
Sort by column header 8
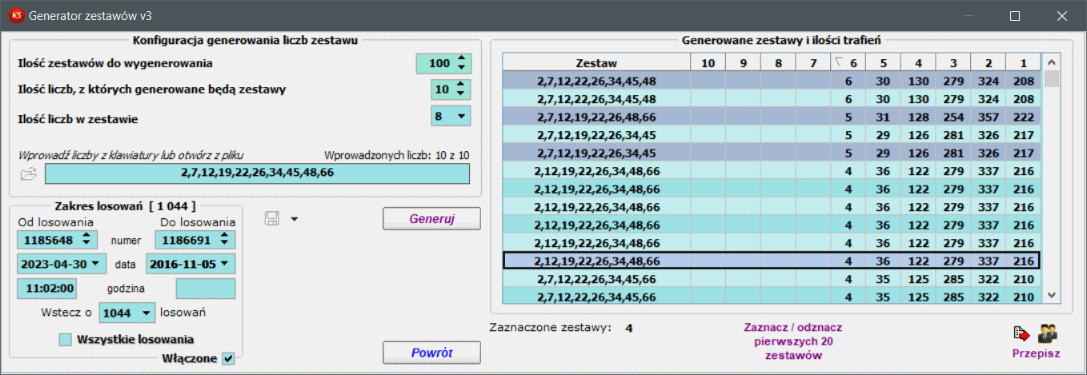click(x=778, y=62)
